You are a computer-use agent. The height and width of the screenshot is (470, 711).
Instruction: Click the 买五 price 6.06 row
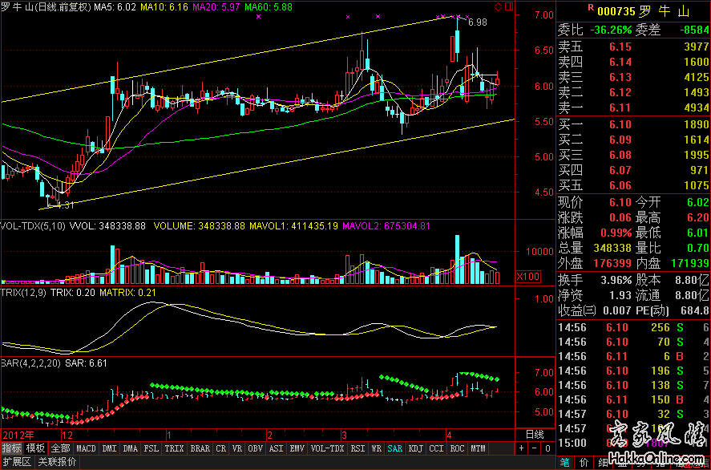633,185
